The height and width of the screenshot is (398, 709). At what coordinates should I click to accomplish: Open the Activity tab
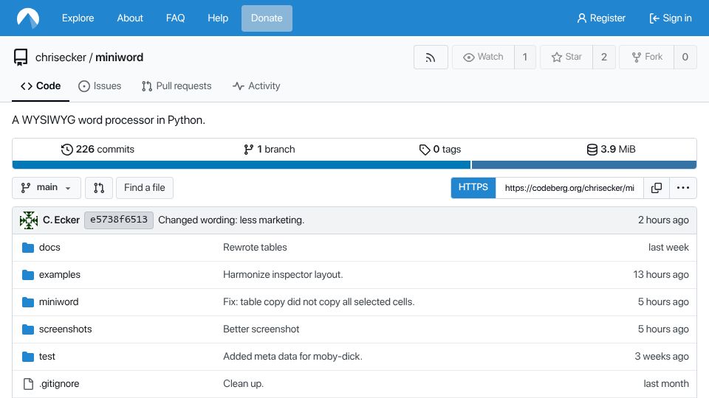[x=256, y=85]
